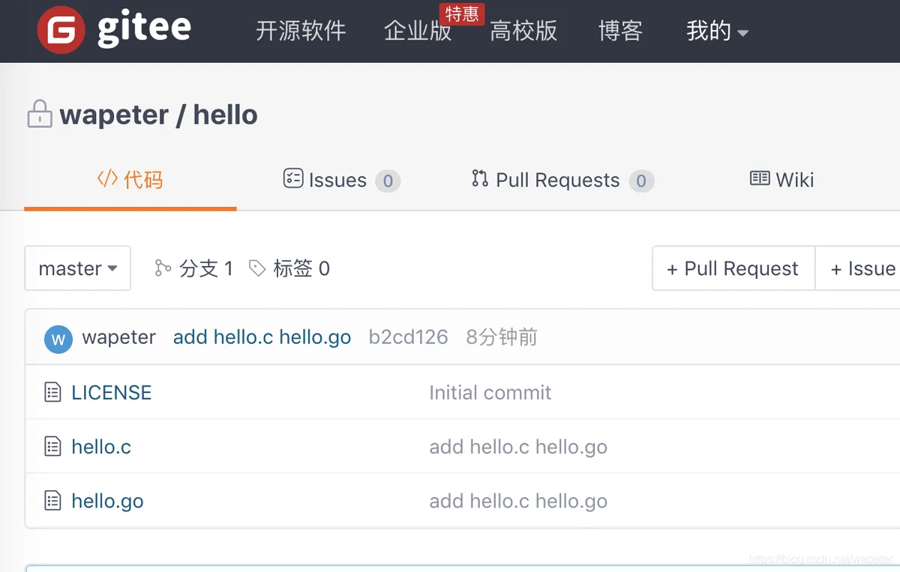The width and height of the screenshot is (900, 572).
Task: Open the hello.go file
Action: (107, 501)
